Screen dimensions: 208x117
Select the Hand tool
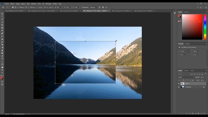click(2, 67)
